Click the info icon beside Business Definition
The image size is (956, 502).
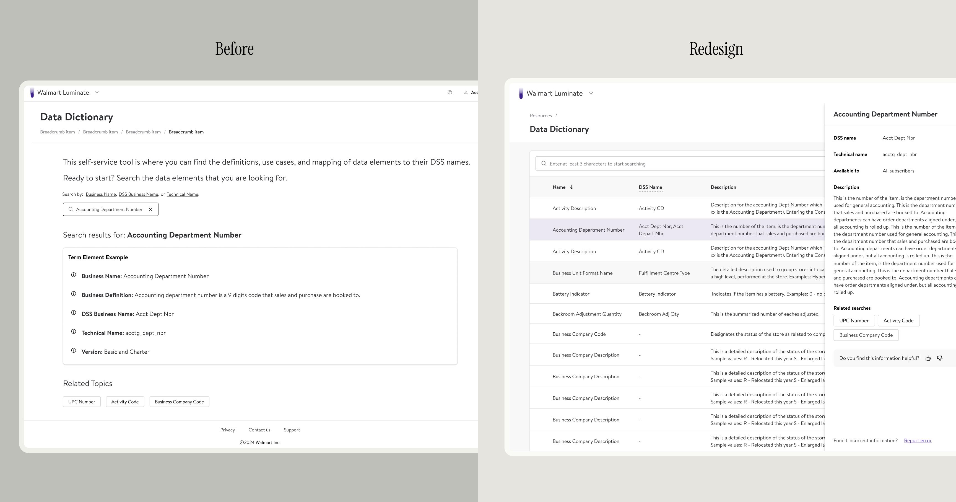coord(74,294)
